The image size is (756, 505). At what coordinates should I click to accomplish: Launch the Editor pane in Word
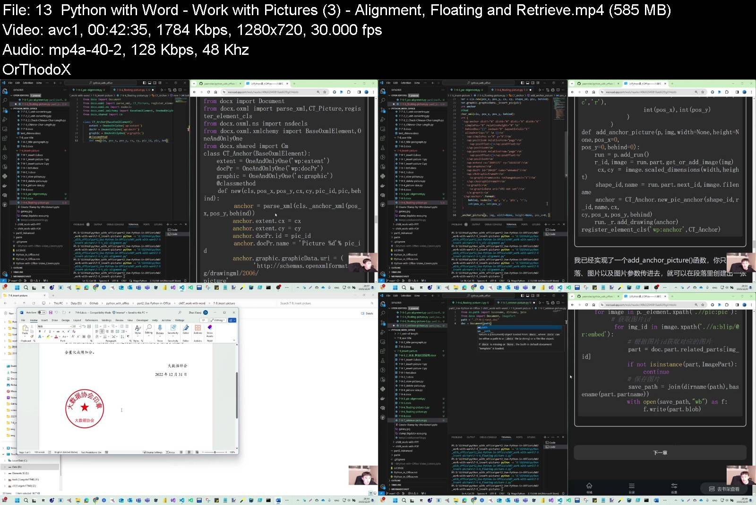click(x=186, y=330)
